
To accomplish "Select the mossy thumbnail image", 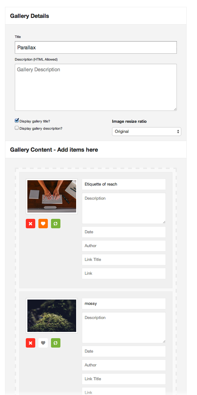I will click(52, 316).
